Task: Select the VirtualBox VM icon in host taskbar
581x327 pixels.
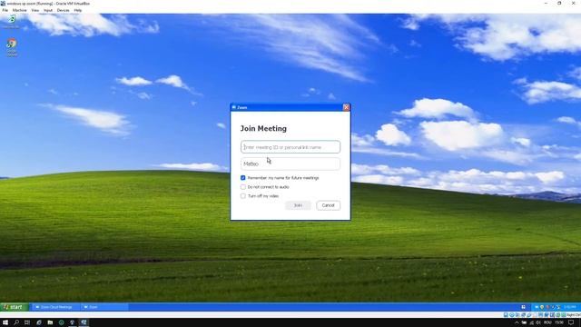Action: tap(84, 322)
